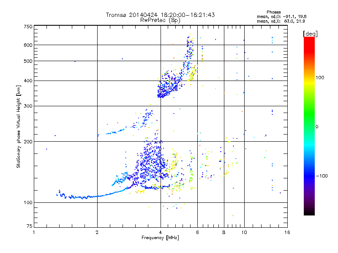Click the '[deg]' colorbar unit label
The width and height of the screenshot is (338, 253).
tap(310, 34)
